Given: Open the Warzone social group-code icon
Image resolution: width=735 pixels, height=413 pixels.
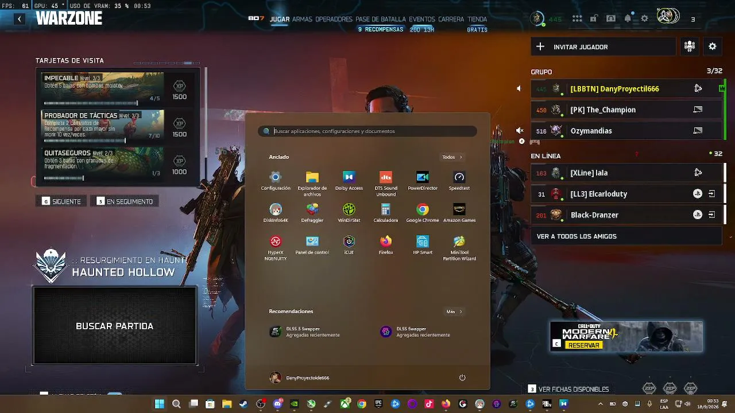Looking at the screenshot, I should [x=690, y=47].
